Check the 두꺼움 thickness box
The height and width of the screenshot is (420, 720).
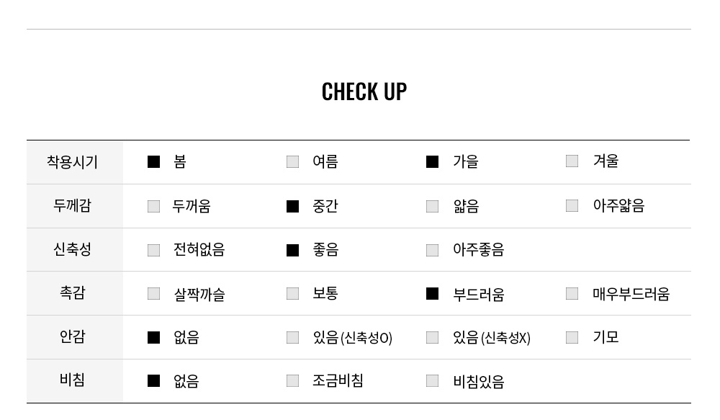tap(154, 206)
